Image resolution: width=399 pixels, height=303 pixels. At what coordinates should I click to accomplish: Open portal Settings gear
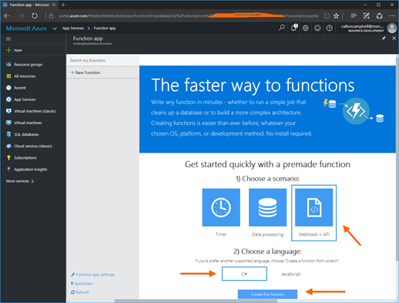305,28
